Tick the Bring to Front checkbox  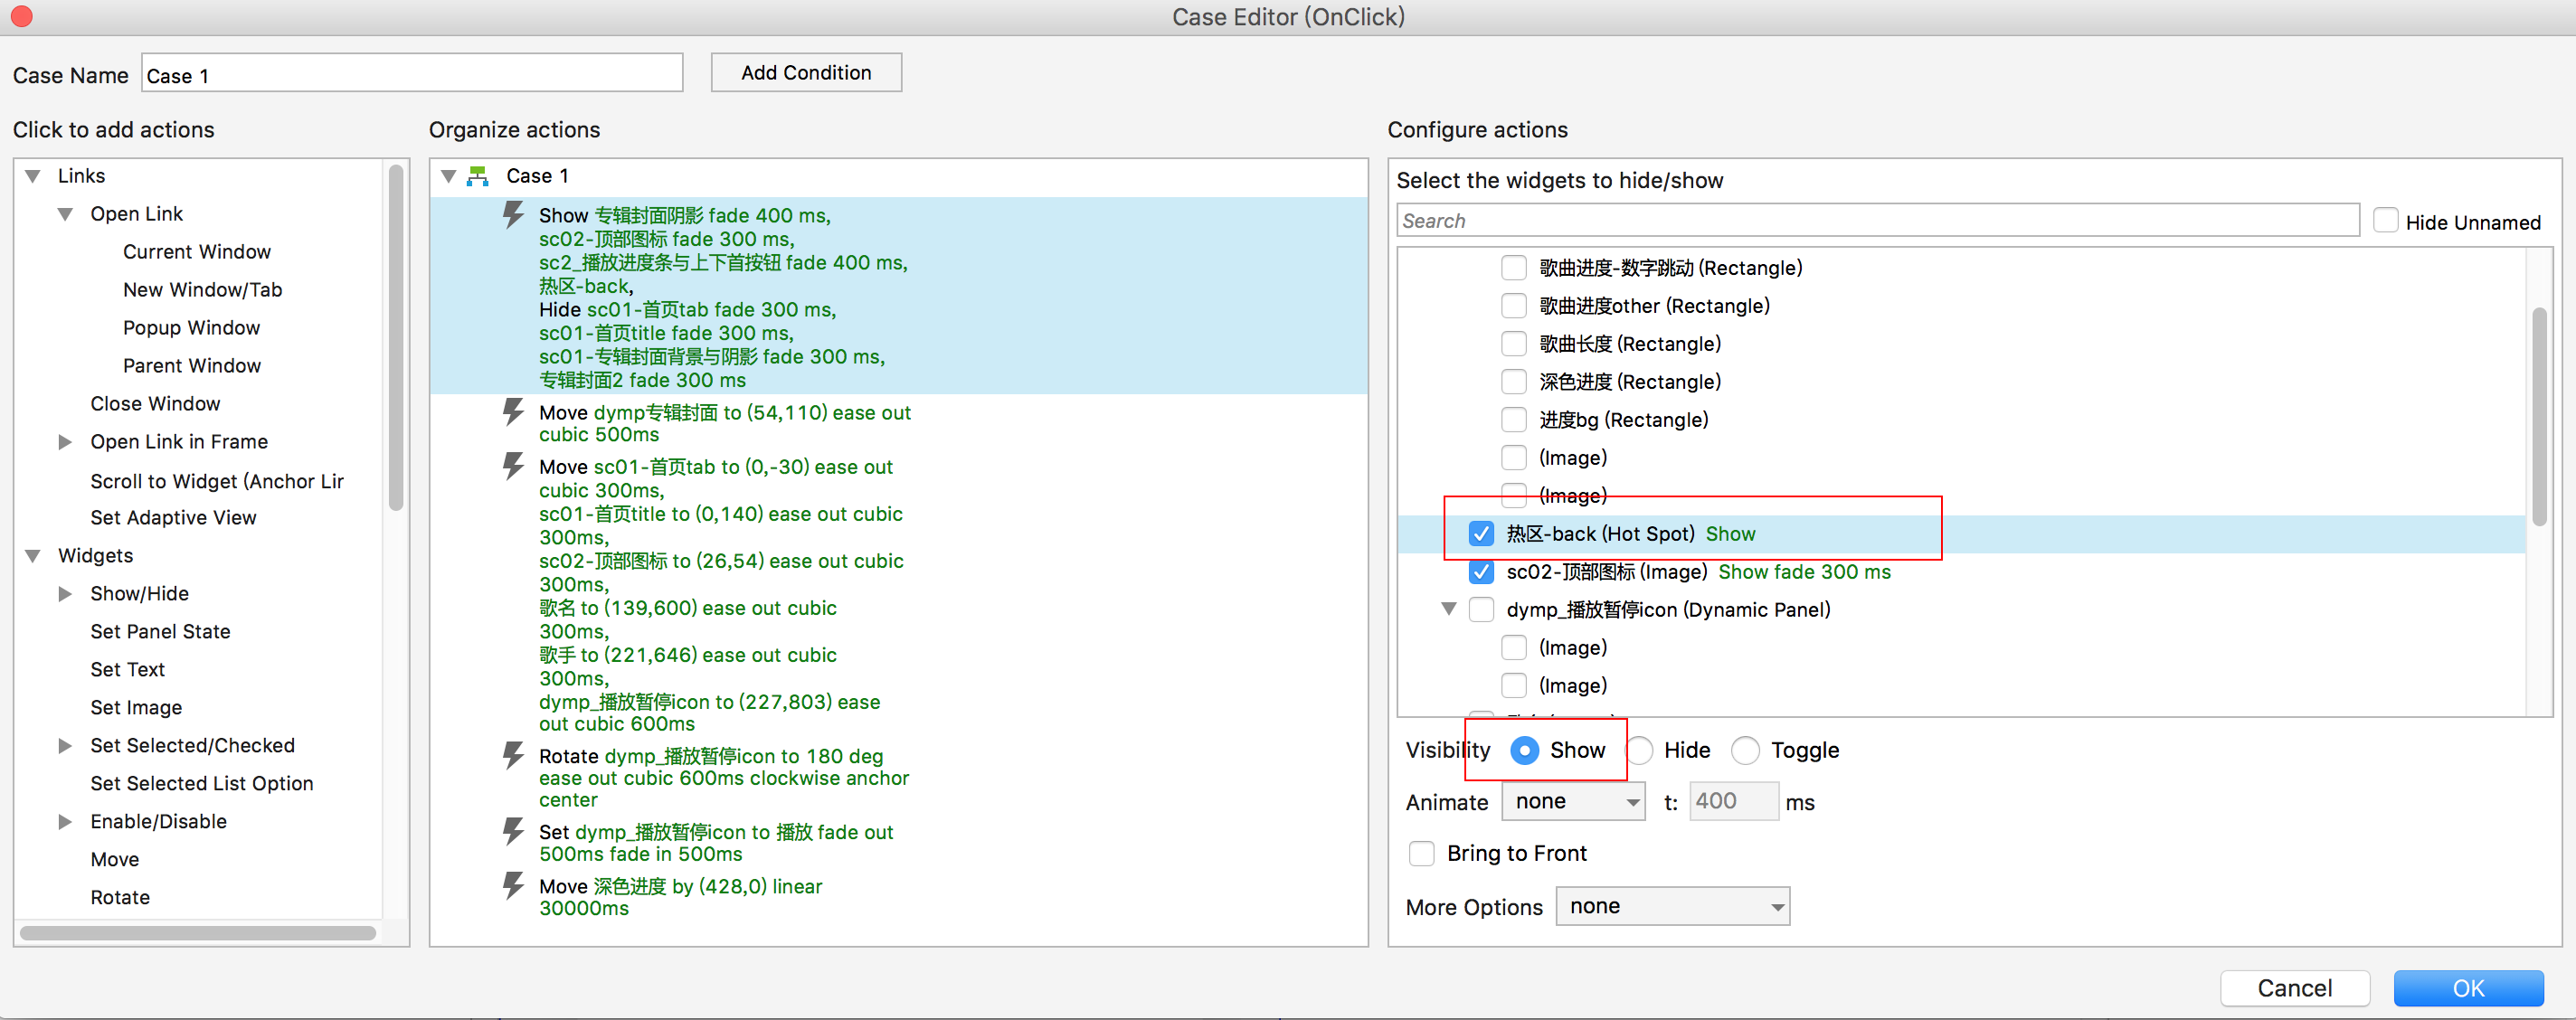[x=1421, y=853]
